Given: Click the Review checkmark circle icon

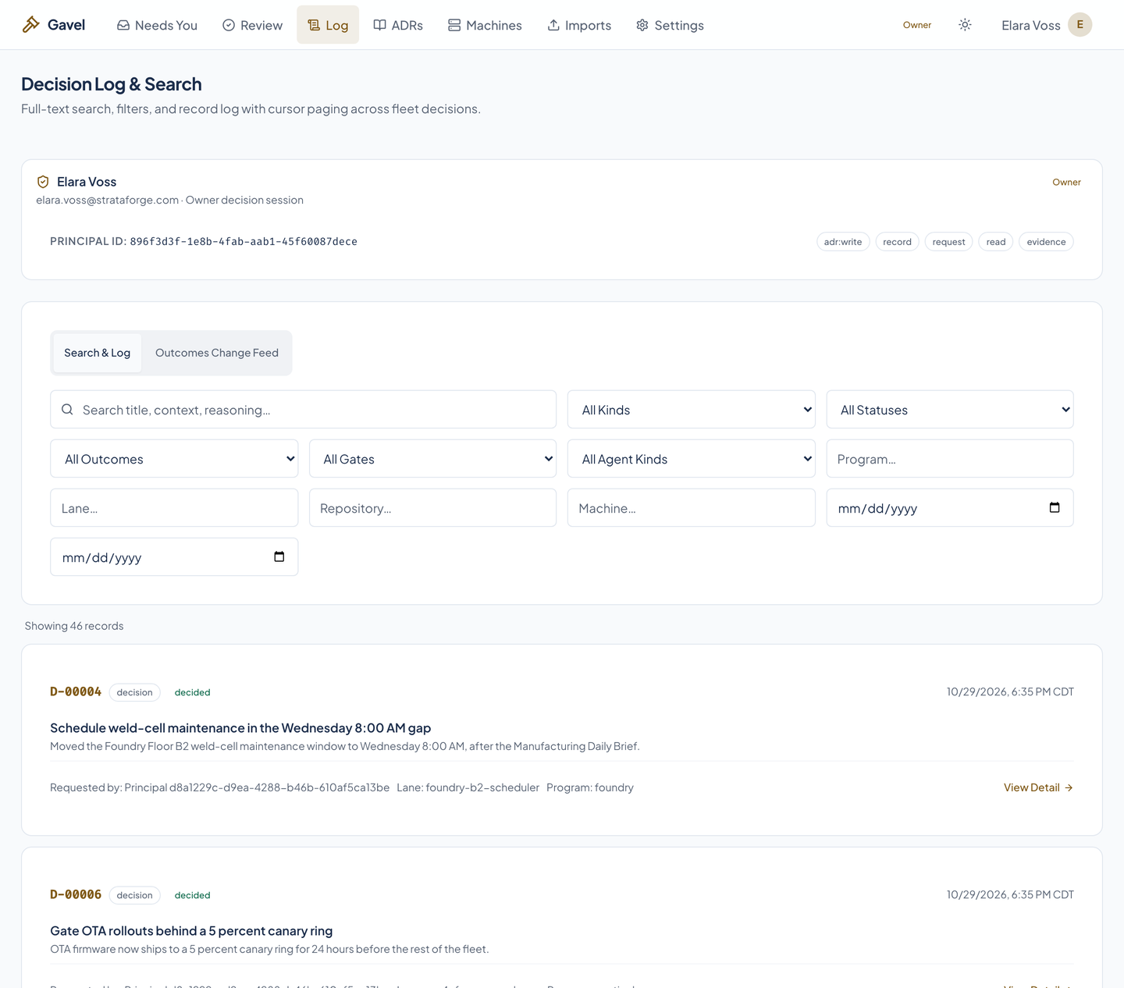Looking at the screenshot, I should click(x=229, y=25).
